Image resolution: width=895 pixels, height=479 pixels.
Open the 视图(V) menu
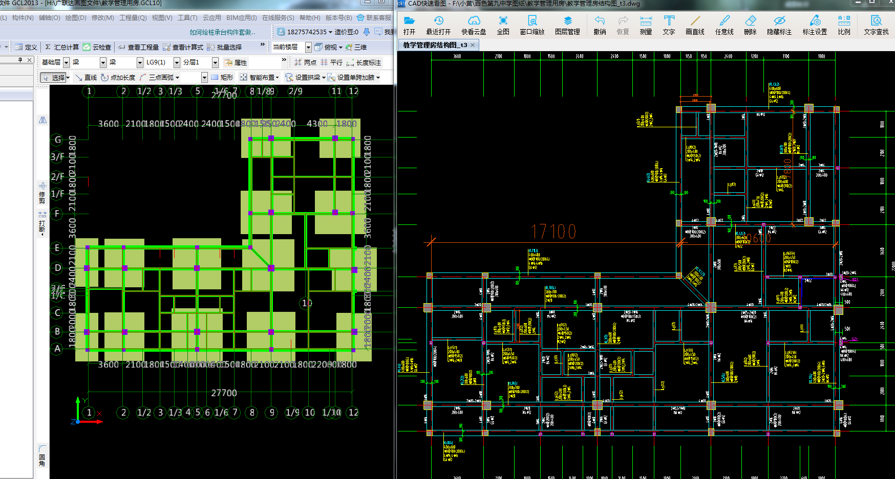point(162,17)
